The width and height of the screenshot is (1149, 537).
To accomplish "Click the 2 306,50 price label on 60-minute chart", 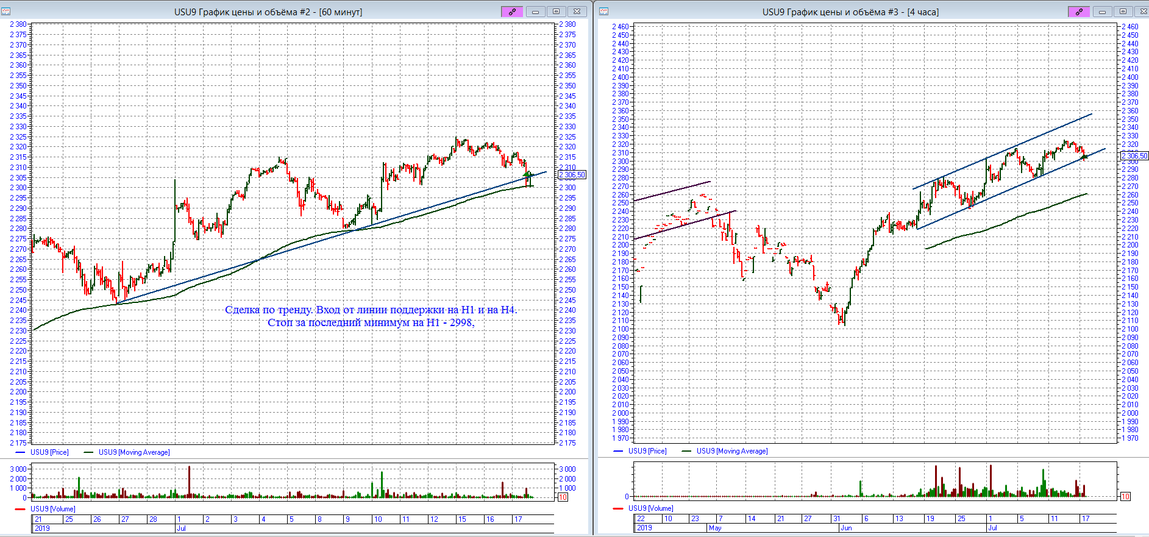I will click(572, 175).
